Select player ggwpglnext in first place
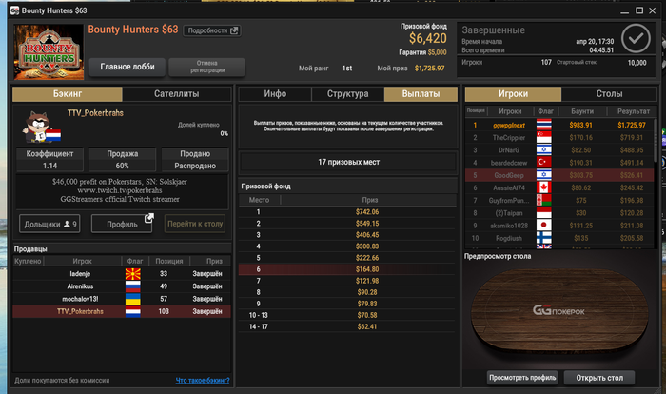This screenshot has width=666, height=394. pos(559,125)
